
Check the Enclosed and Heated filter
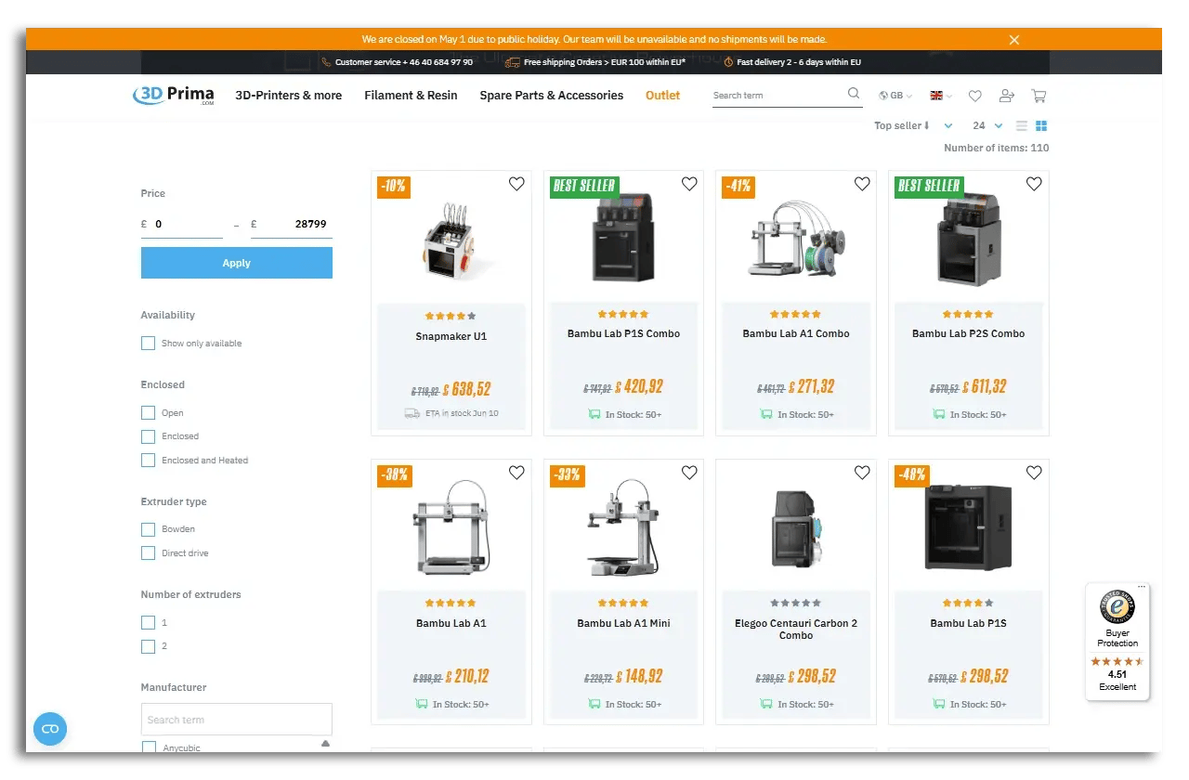[148, 461]
